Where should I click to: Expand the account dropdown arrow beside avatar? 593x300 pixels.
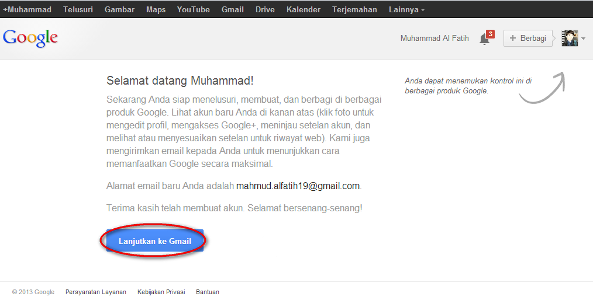click(583, 39)
